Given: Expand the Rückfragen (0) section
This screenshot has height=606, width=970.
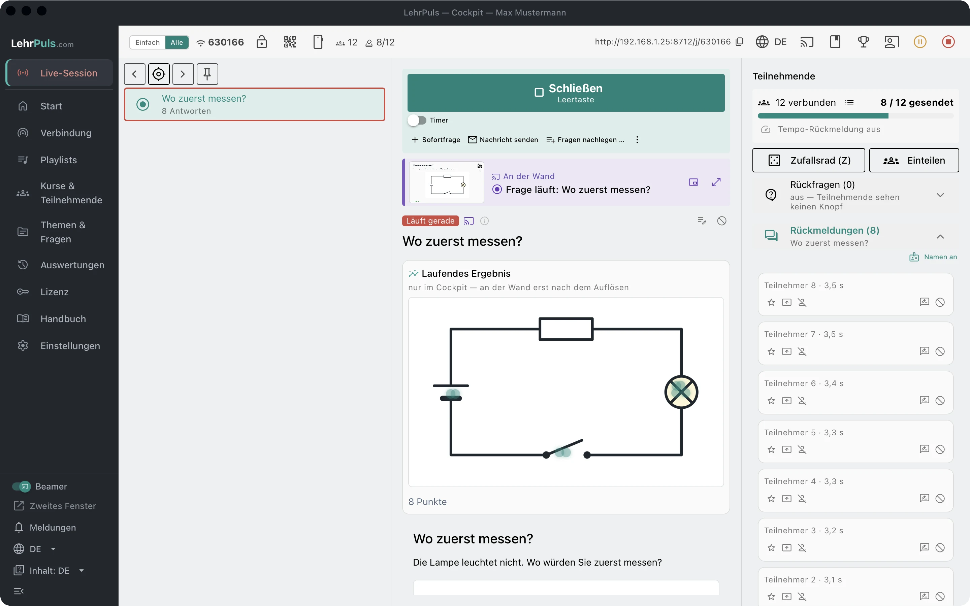Looking at the screenshot, I should tap(856, 195).
